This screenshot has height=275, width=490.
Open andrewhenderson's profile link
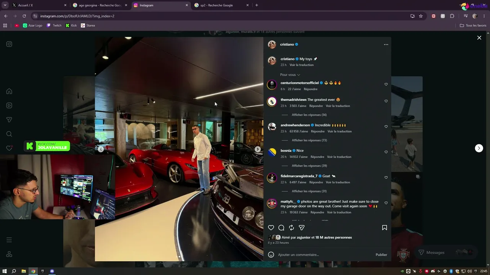click(295, 125)
